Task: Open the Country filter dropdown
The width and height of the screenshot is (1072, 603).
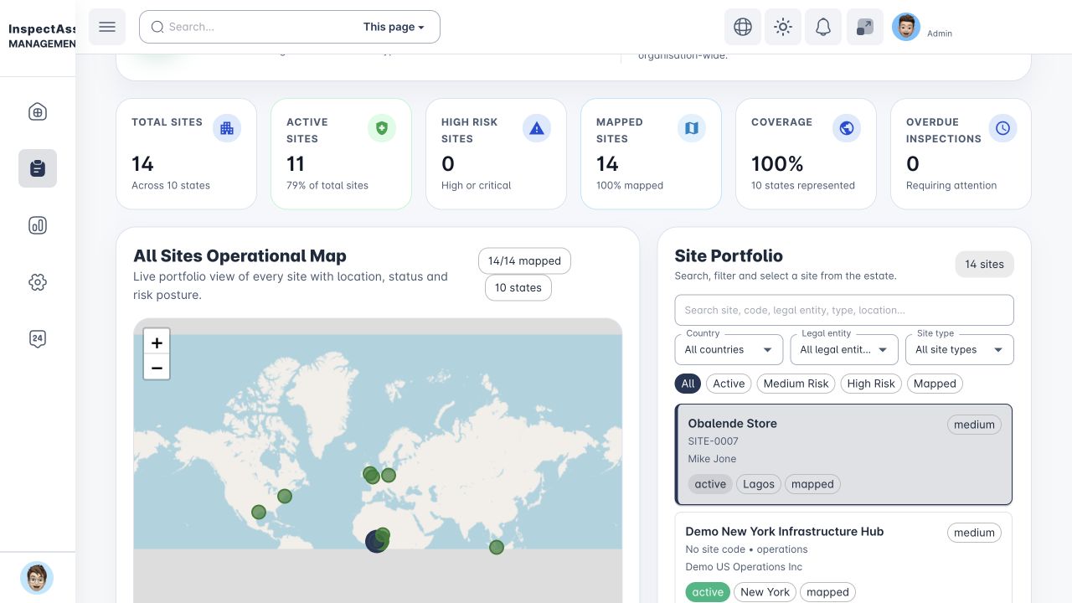Action: [729, 349]
